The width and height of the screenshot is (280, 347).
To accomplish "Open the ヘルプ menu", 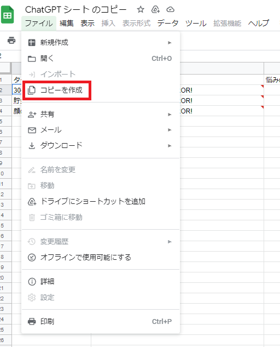I will tap(259, 23).
